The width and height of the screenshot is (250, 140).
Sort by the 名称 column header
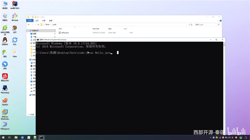coord(60,29)
